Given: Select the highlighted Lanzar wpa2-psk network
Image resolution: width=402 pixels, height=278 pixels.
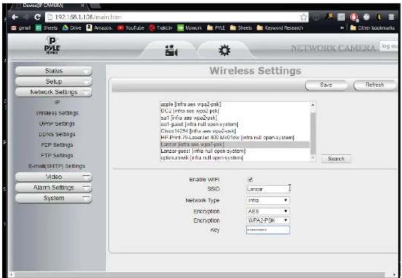Looking at the screenshot, I should (235, 144).
